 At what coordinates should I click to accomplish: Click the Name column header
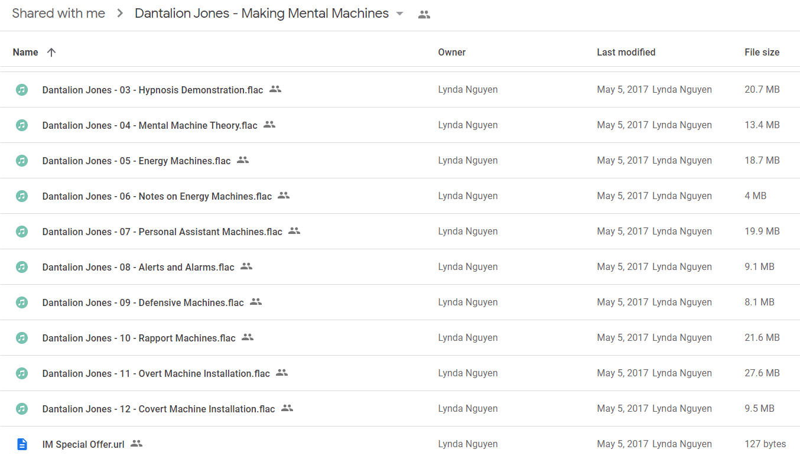(x=25, y=52)
